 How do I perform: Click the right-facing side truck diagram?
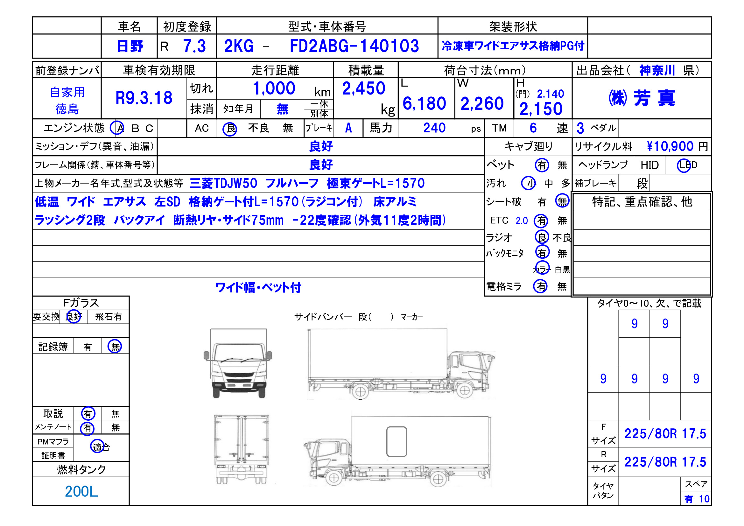pyautogui.click(x=401, y=364)
